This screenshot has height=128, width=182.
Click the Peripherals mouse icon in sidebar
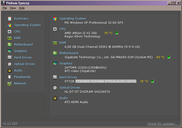coord(10,77)
